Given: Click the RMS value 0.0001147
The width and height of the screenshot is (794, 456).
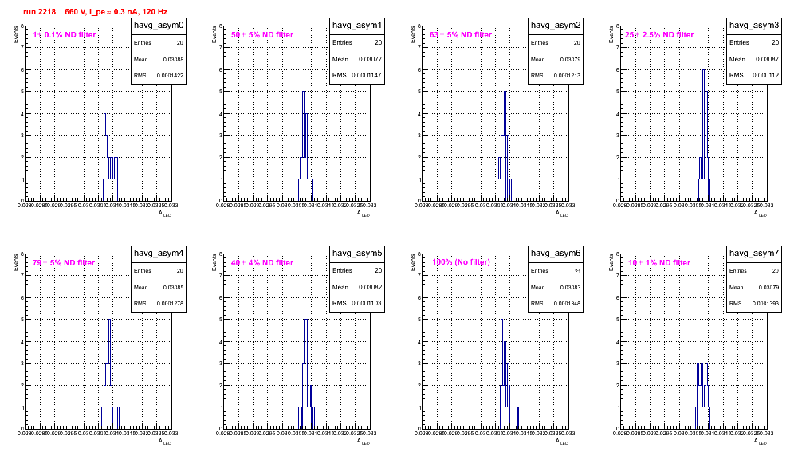Looking at the screenshot, I should click(x=368, y=76).
